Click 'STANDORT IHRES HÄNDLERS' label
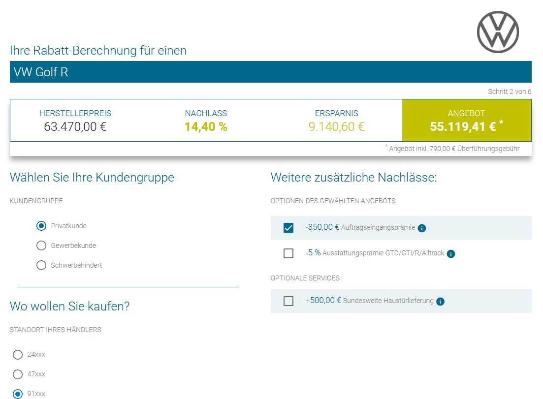Screen dimensions: 543x399 click(56, 330)
